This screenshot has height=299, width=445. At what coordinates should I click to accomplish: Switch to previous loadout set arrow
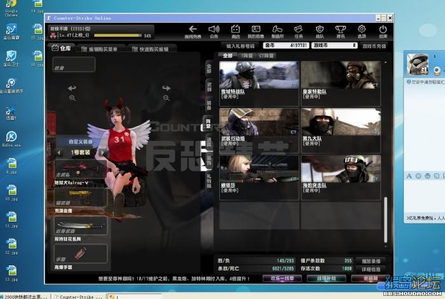point(58,153)
